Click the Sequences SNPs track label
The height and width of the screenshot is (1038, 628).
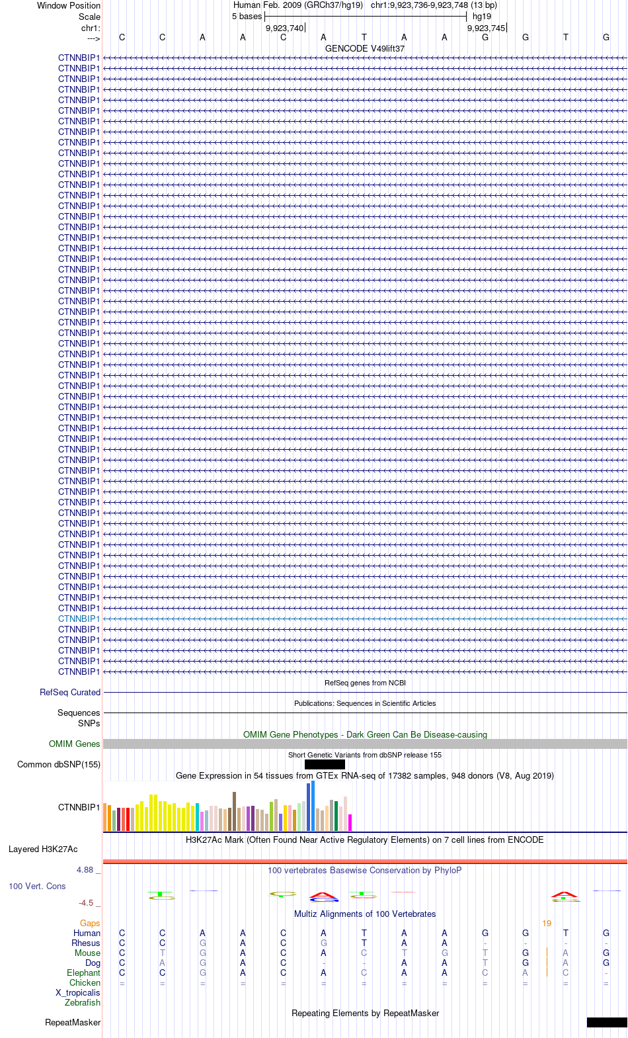[x=79, y=718]
